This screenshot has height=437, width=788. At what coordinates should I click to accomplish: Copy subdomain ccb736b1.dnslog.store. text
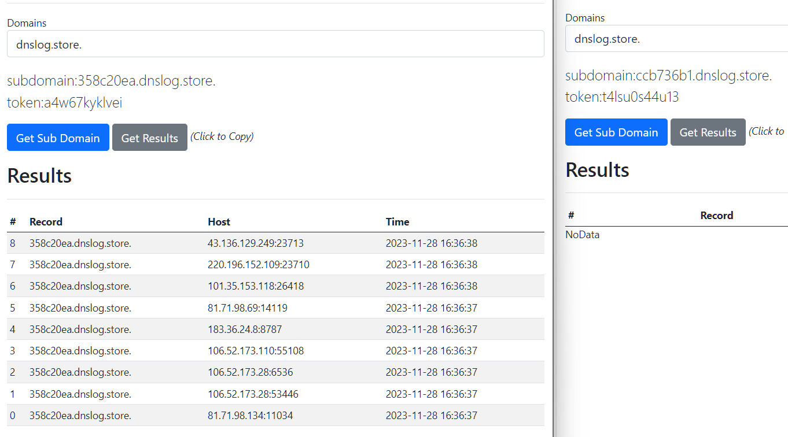668,76
